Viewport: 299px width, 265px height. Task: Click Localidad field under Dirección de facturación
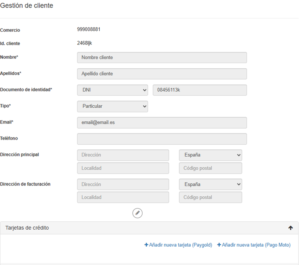123,197
